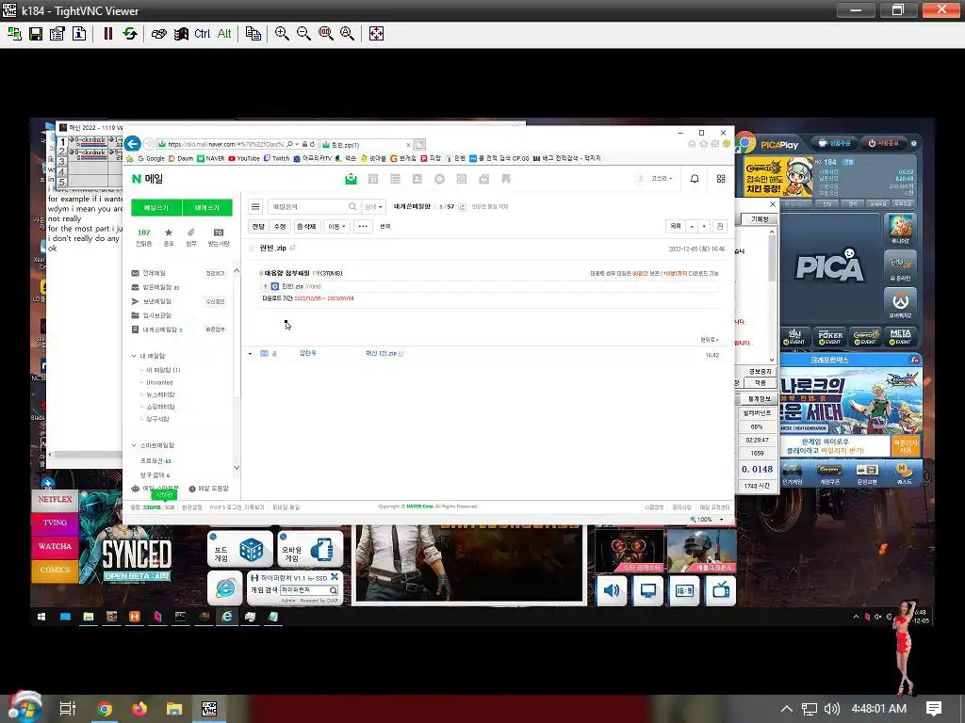
Task: Open Firefox from the local Windows taskbar
Action: click(x=139, y=709)
